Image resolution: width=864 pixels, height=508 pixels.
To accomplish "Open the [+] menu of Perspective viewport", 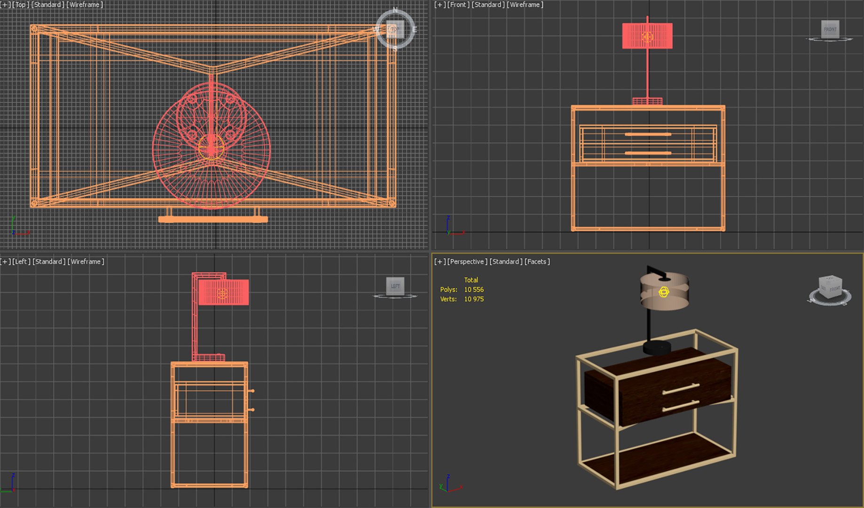I will pos(440,262).
